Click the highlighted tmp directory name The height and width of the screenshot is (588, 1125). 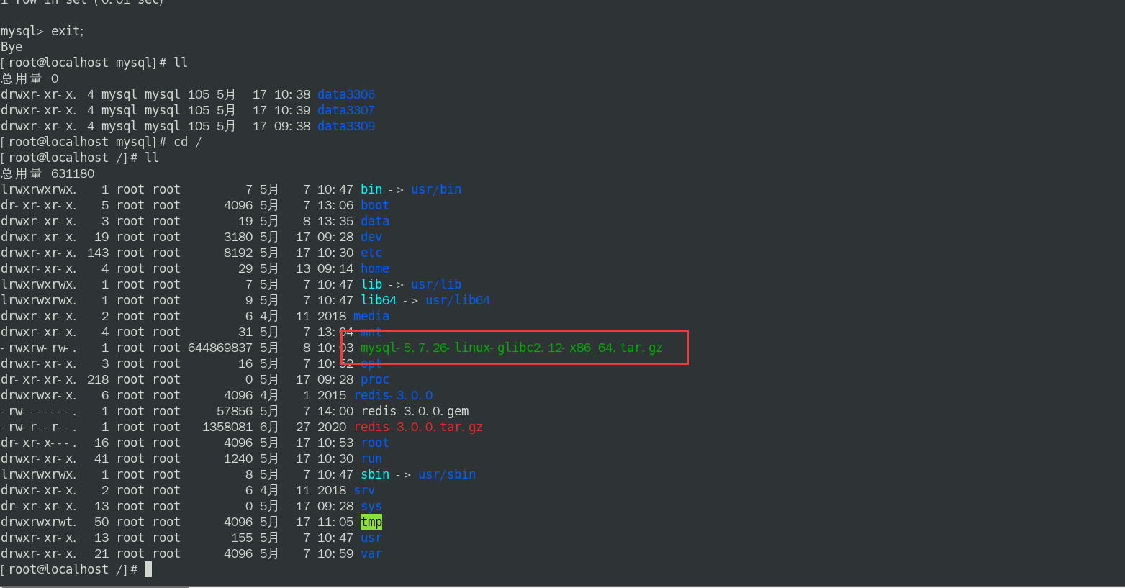point(371,522)
